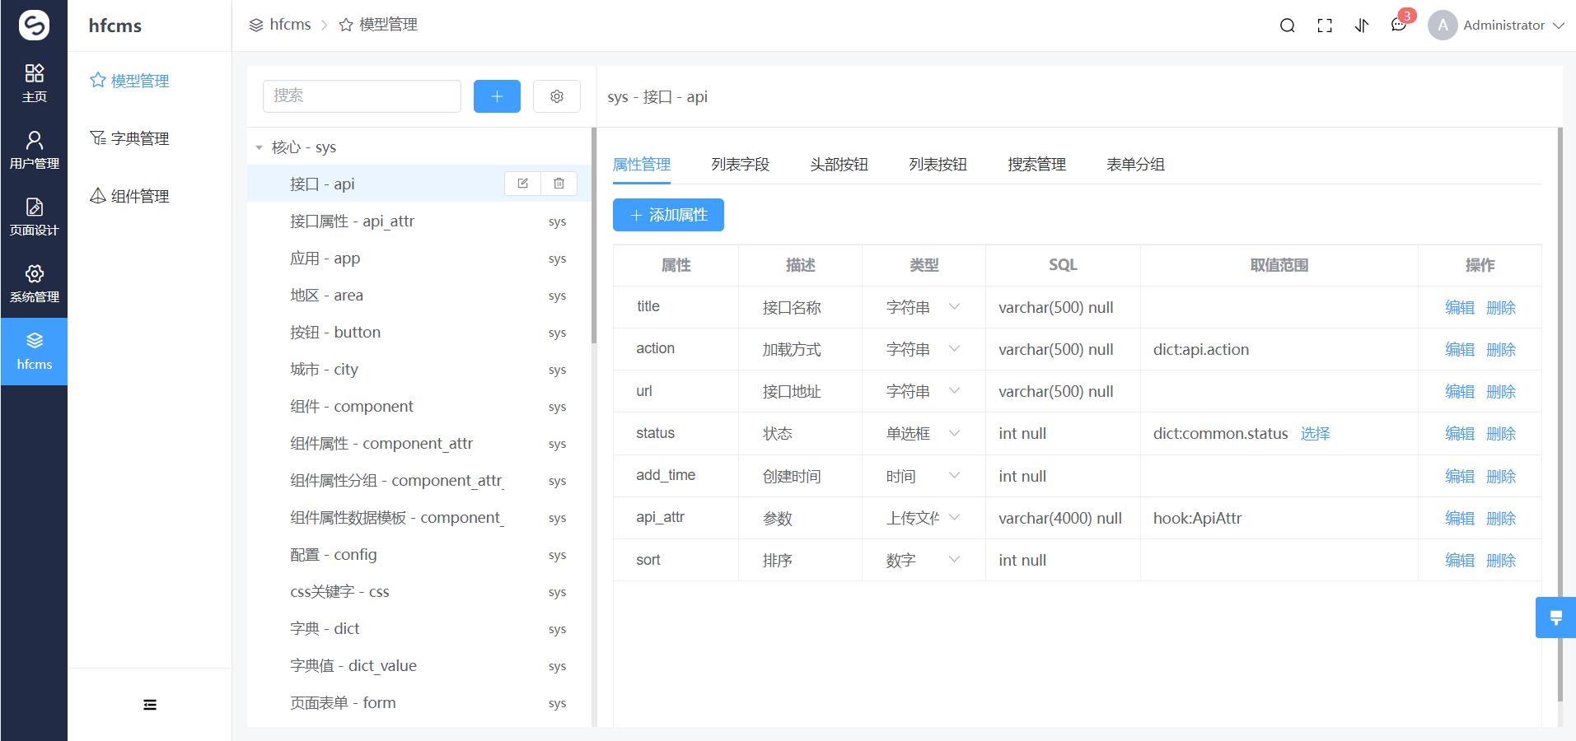Switch to the 属性管理 tab
The height and width of the screenshot is (741, 1576).
click(x=642, y=165)
